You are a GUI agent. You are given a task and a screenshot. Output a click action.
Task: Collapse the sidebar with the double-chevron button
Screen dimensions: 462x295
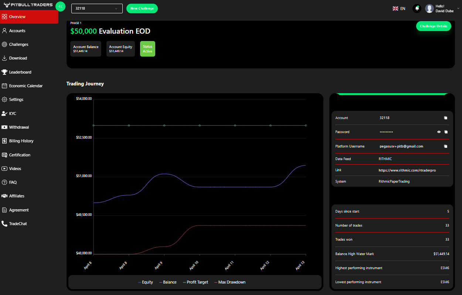click(60, 6)
